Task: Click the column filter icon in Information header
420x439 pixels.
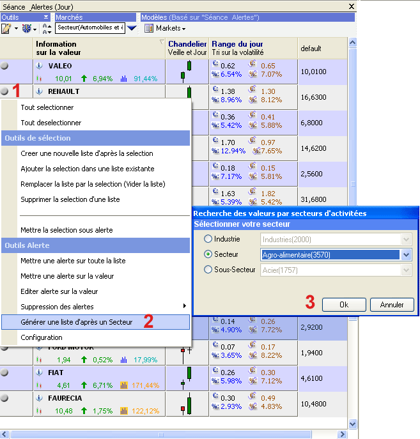Action: coord(162,42)
